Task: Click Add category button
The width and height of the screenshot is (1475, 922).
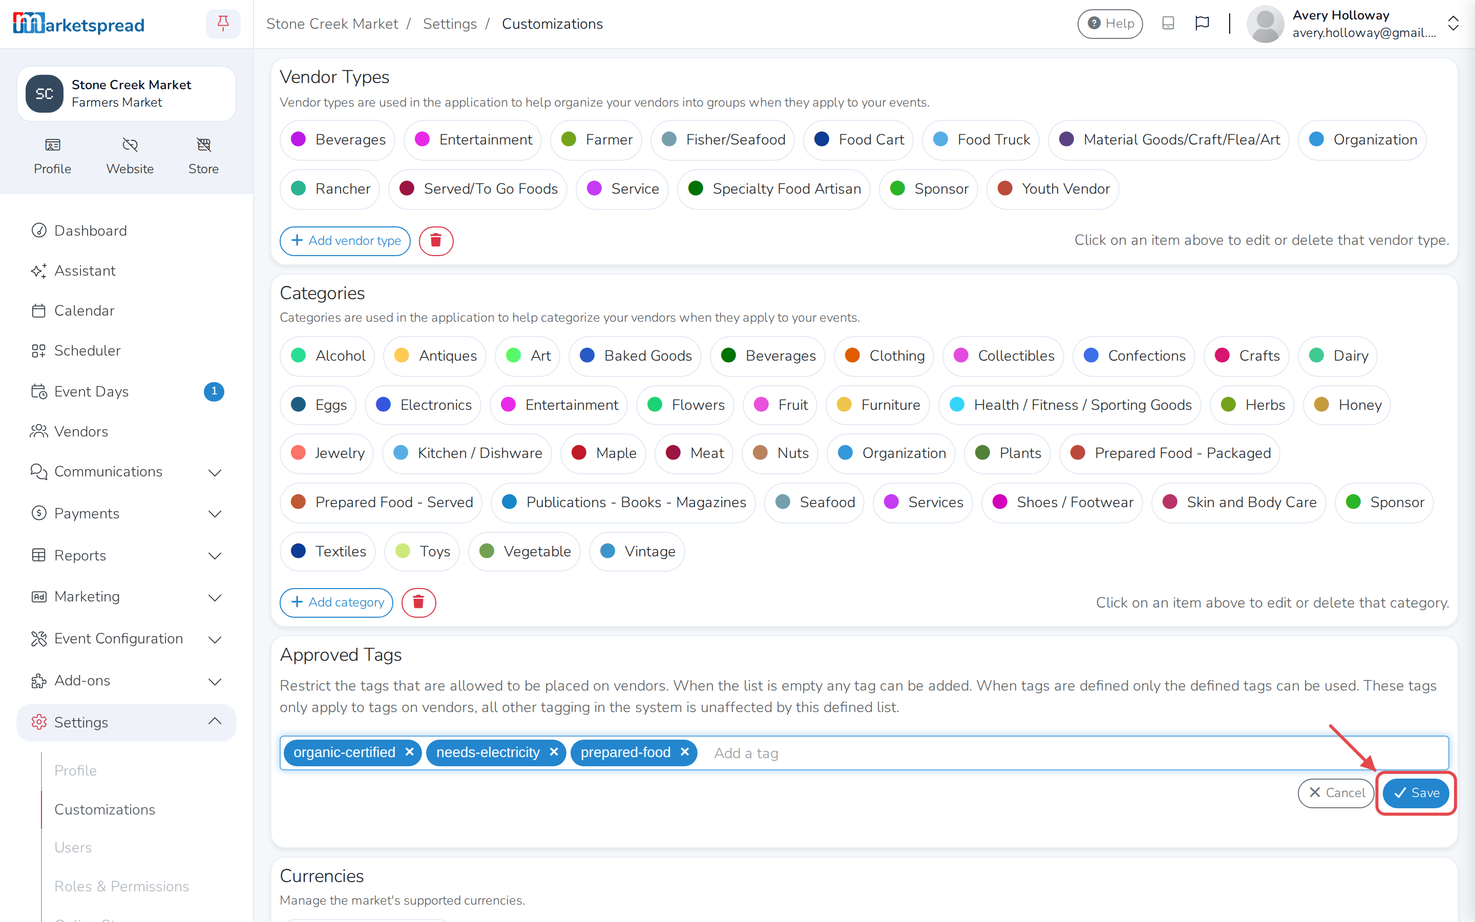Action: [x=336, y=602]
